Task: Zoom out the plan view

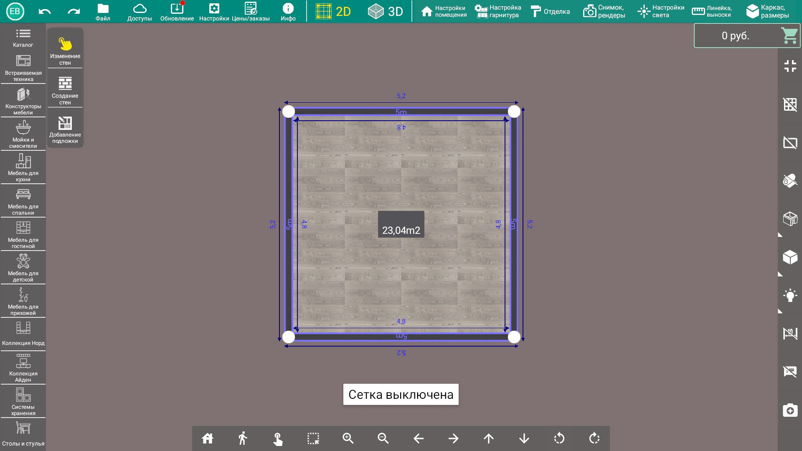Action: tap(383, 438)
